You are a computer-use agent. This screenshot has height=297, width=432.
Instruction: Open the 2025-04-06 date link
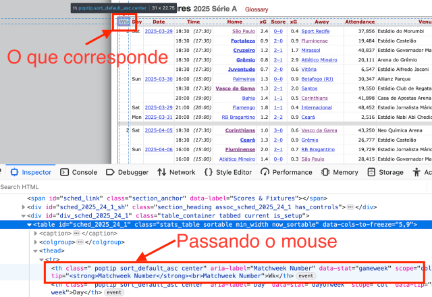point(159,149)
